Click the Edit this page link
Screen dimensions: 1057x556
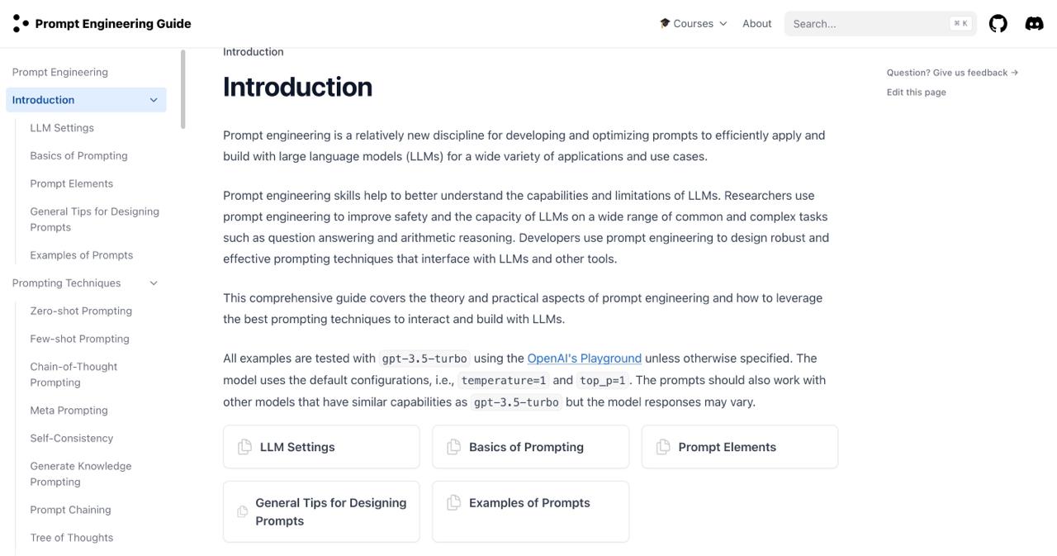916,92
